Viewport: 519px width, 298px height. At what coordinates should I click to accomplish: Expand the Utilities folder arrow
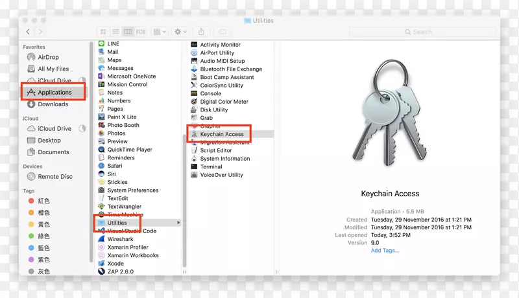coord(178,223)
